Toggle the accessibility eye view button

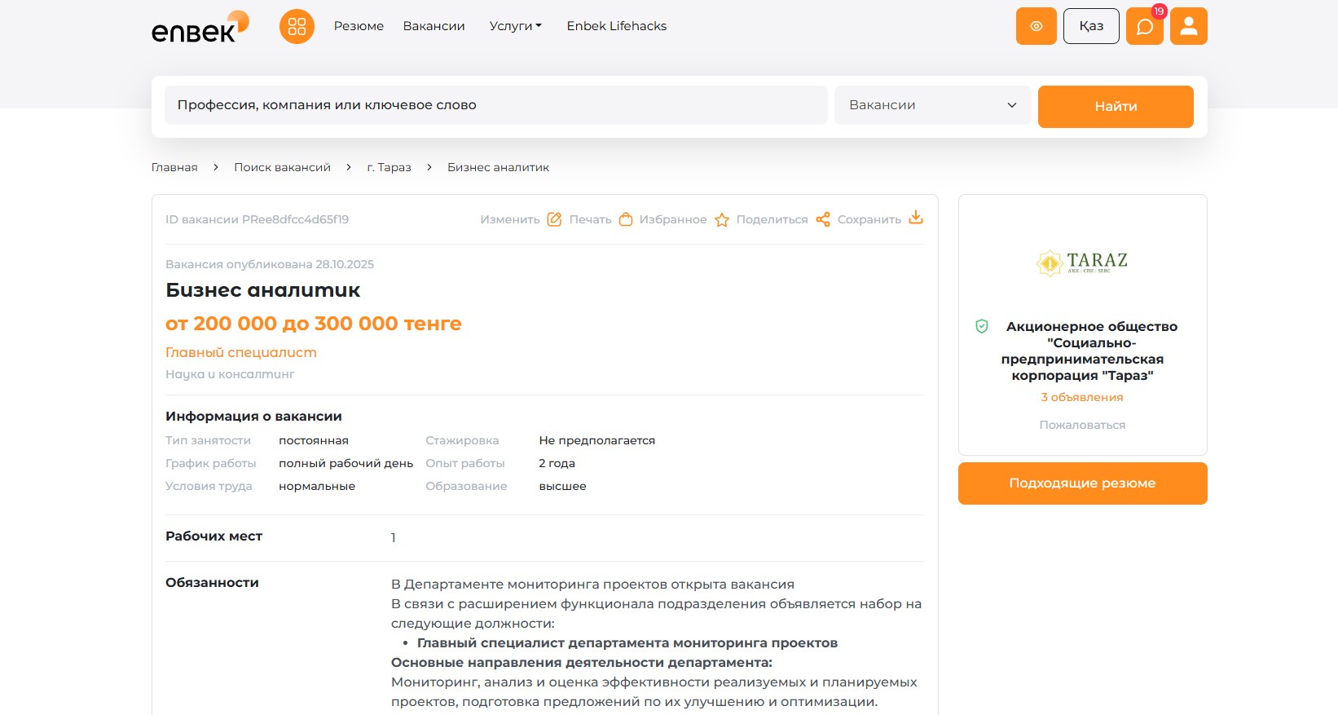click(x=1036, y=26)
